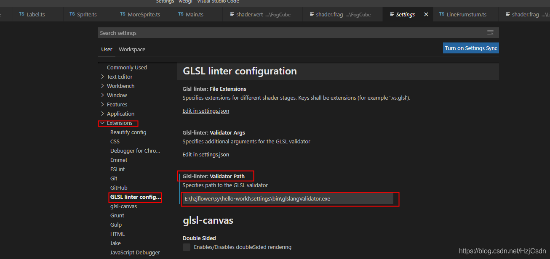Viewport: 550px width, 259px height.
Task: Open HTML extension settings
Action: coord(117,234)
